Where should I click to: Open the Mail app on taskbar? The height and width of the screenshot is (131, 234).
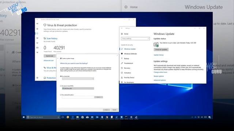click(x=87, y=117)
